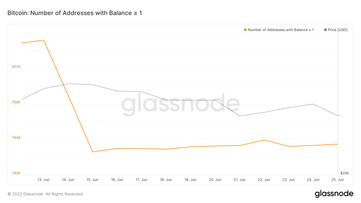The width and height of the screenshot is (361, 203).
Task: Select the 13. Jun x-axis date label
Action: (x=44, y=180)
